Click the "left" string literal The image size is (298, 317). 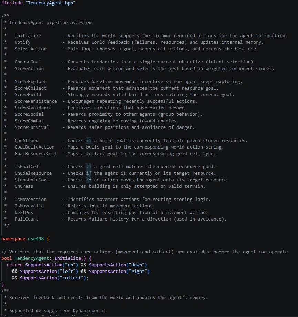(x=67, y=271)
